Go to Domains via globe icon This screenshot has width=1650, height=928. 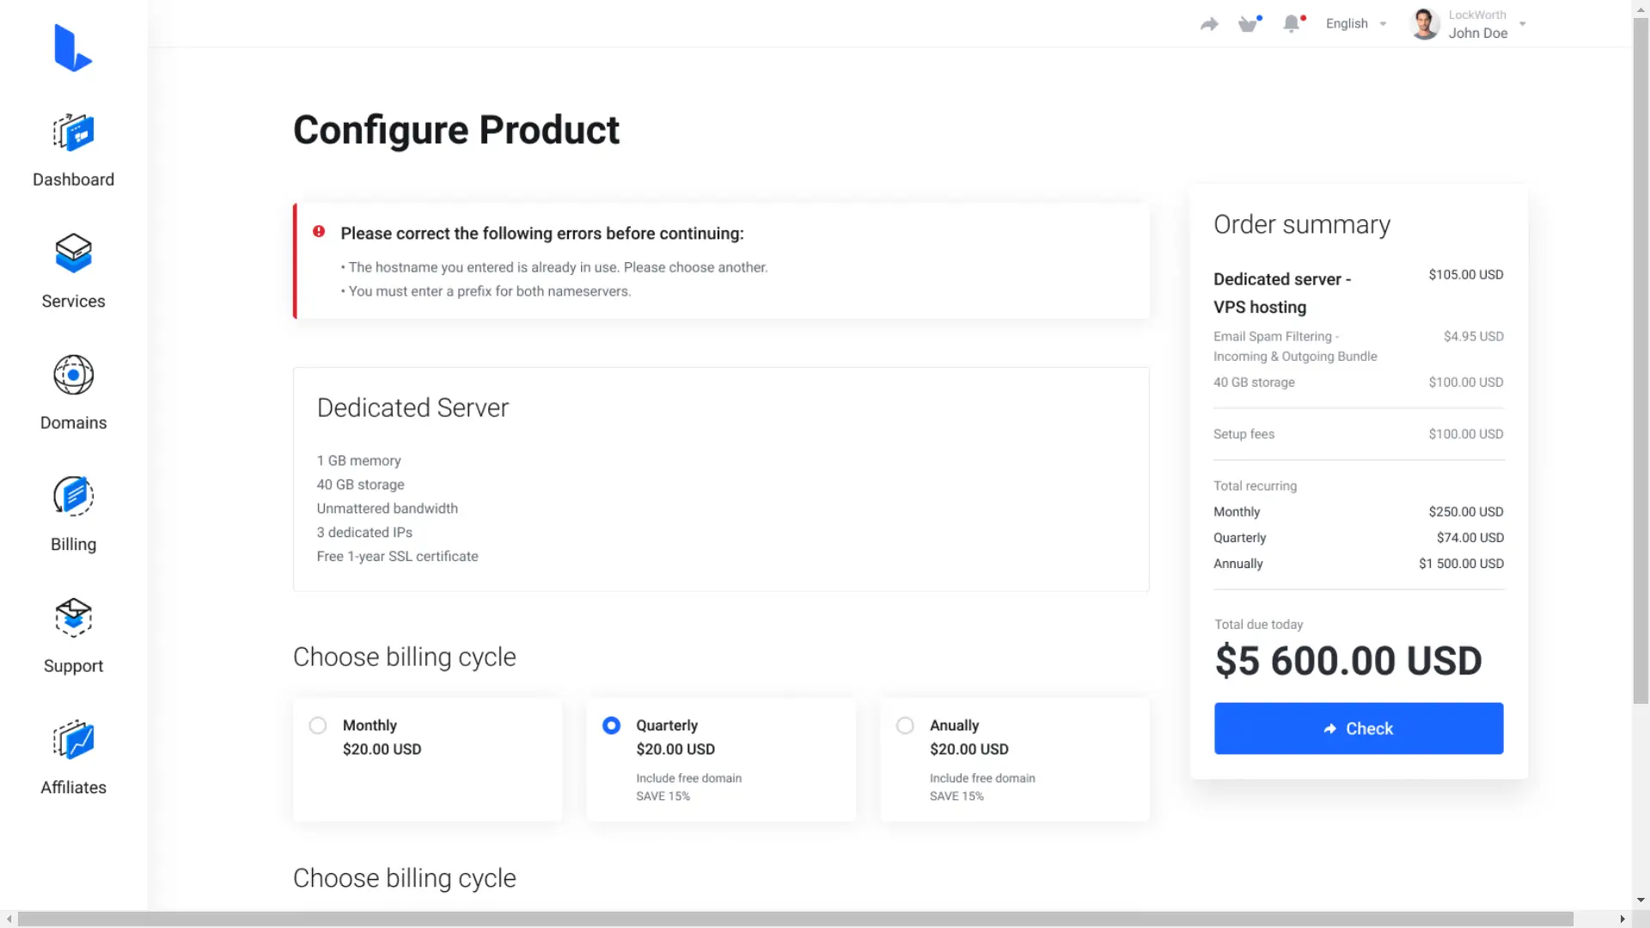click(x=73, y=375)
